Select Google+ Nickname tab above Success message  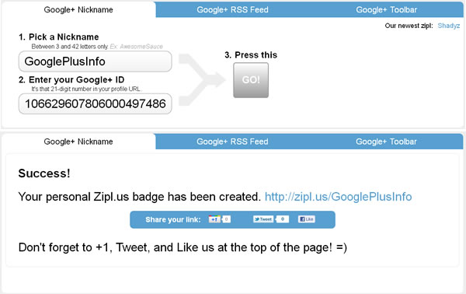pos(78,142)
